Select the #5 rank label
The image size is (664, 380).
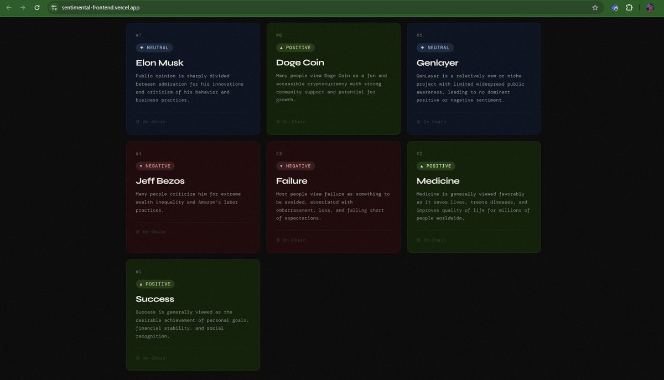coord(419,35)
